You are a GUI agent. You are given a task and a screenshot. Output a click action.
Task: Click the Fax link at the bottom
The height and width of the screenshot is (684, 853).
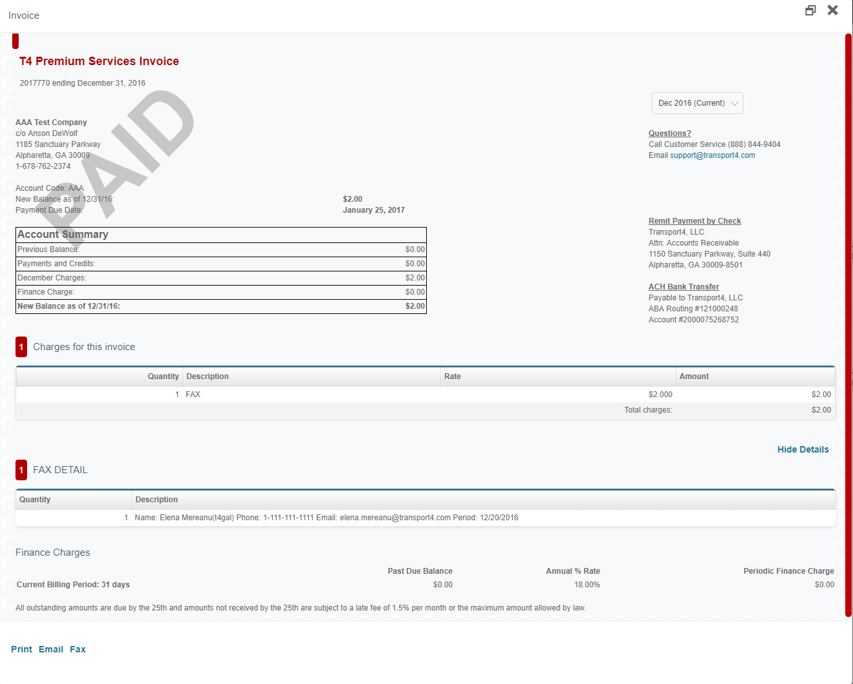coord(78,649)
